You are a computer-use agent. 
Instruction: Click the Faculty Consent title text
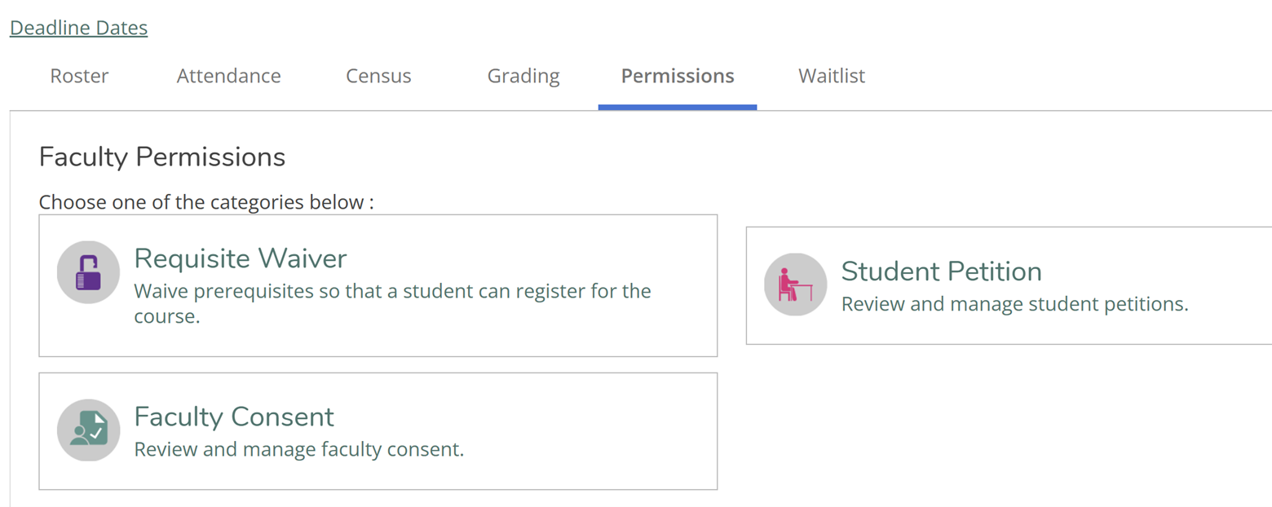click(234, 417)
